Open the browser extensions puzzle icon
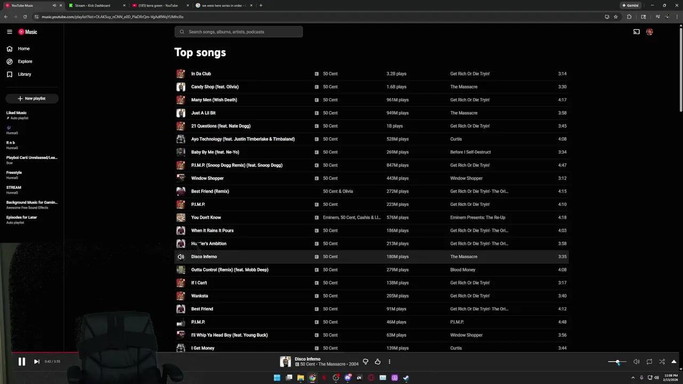 click(x=629, y=17)
